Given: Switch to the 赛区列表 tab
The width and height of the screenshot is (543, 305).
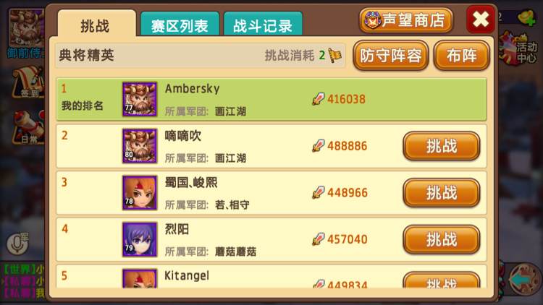Looking at the screenshot, I should point(180,24).
